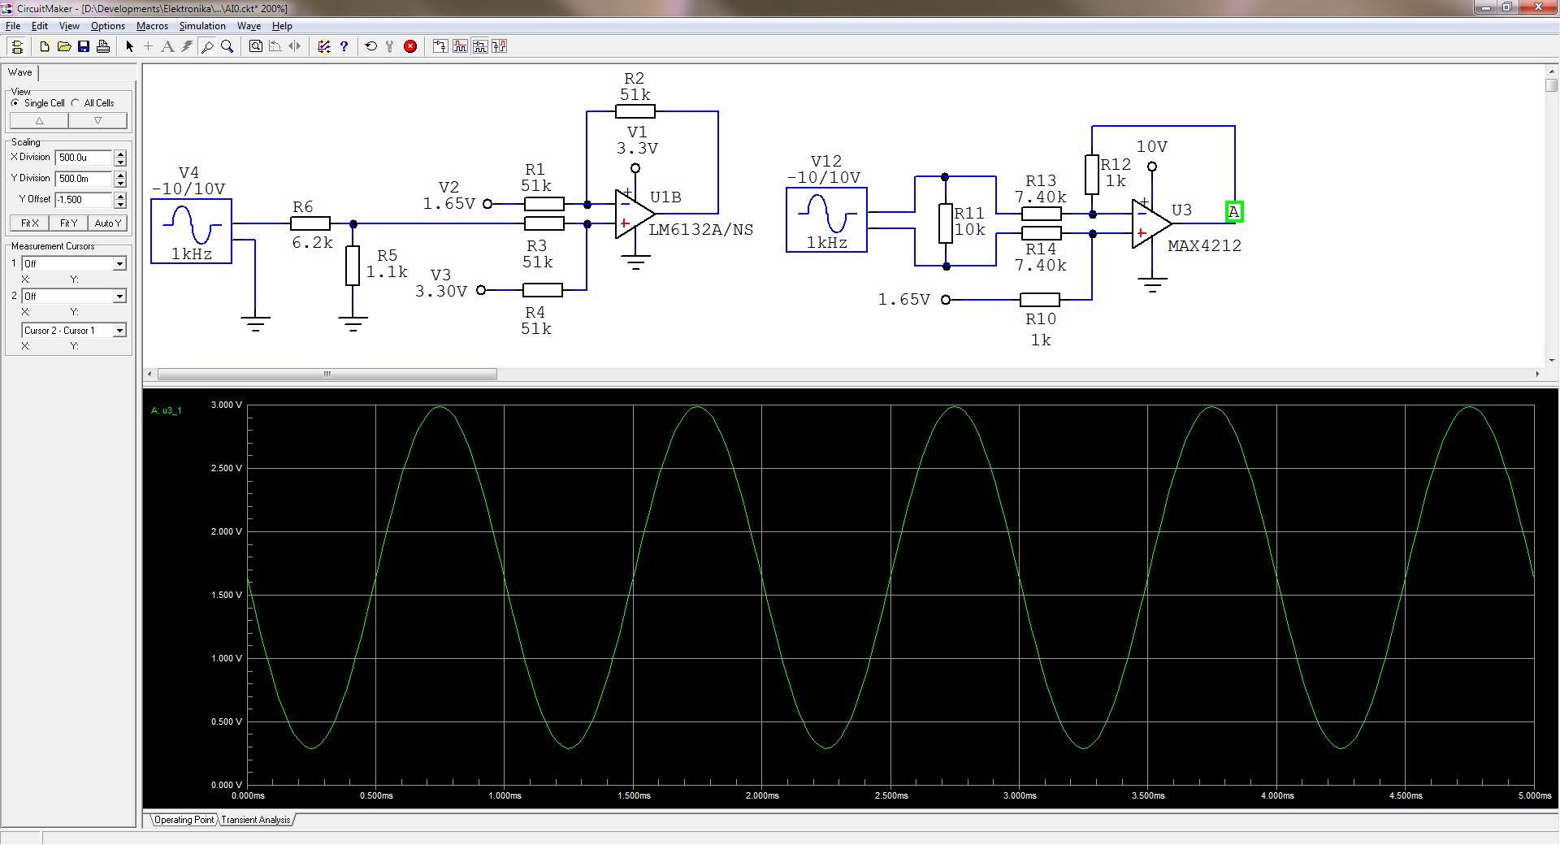Step the simulation with wrench icon
The height and width of the screenshot is (845, 1560).
[390, 46]
